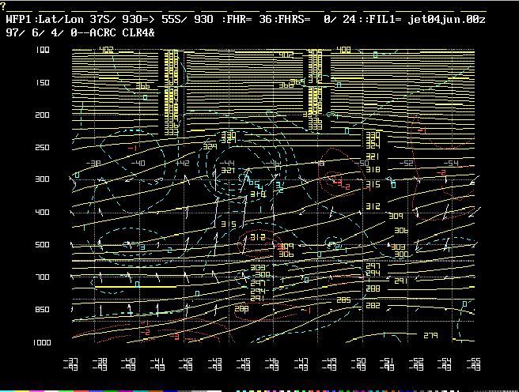
Task: Click the -46/-93 bottom axis label
Action: pyautogui.click(x=271, y=364)
